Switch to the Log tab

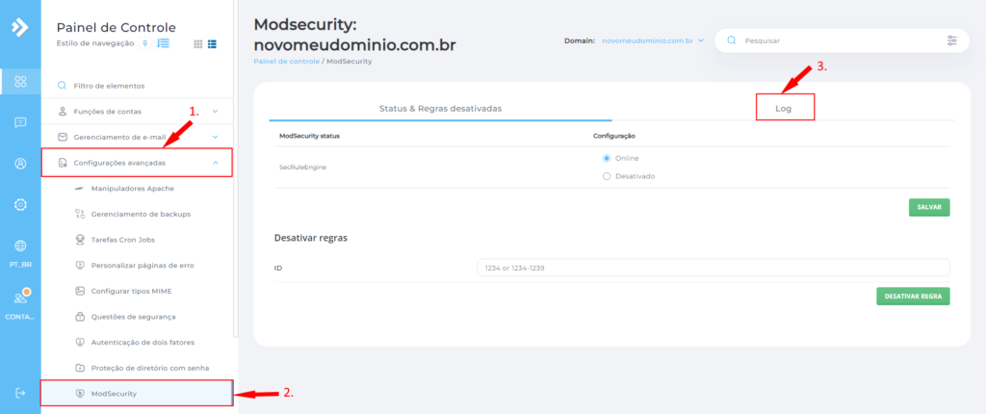point(785,108)
